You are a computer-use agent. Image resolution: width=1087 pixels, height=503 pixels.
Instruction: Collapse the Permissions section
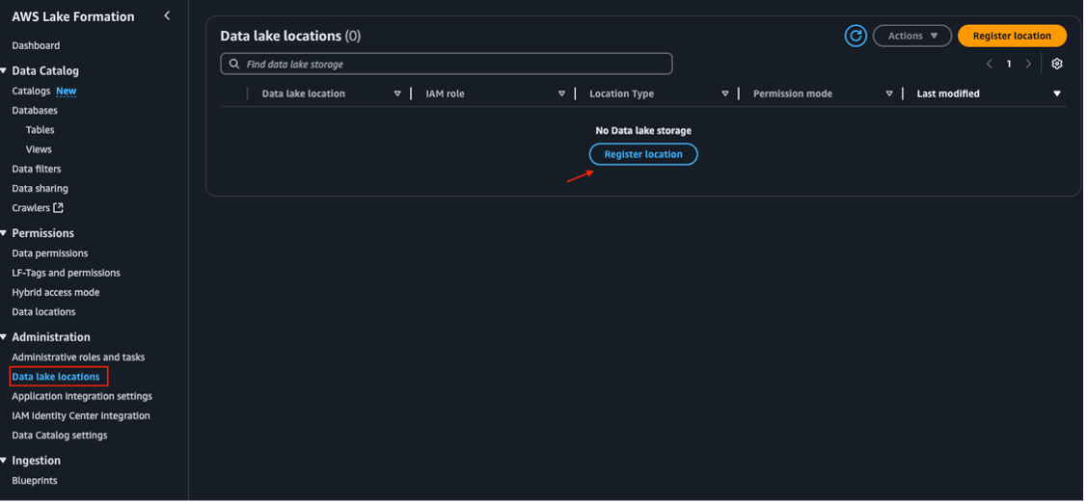pos(4,233)
